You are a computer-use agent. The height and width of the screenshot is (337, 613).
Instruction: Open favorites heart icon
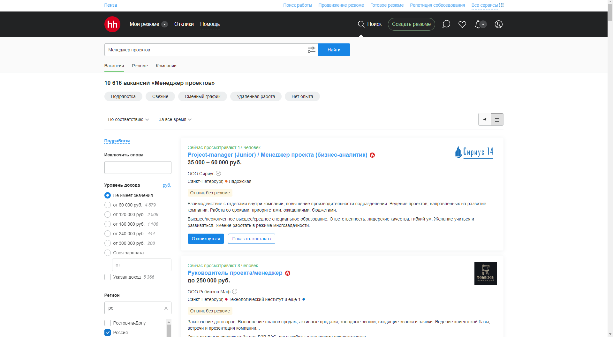pyautogui.click(x=462, y=24)
